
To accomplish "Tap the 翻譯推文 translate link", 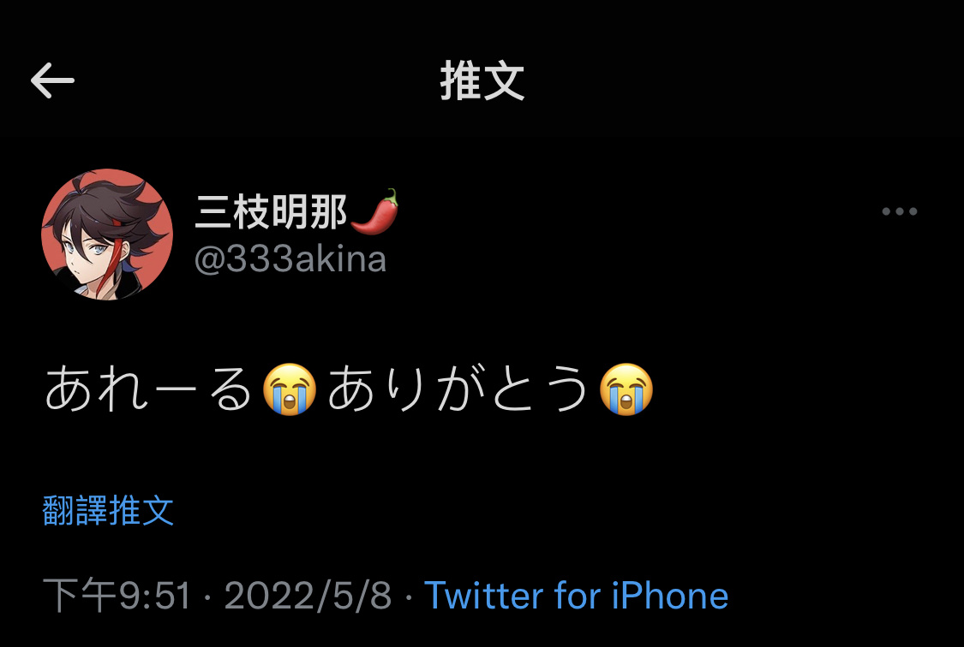I will (x=108, y=510).
